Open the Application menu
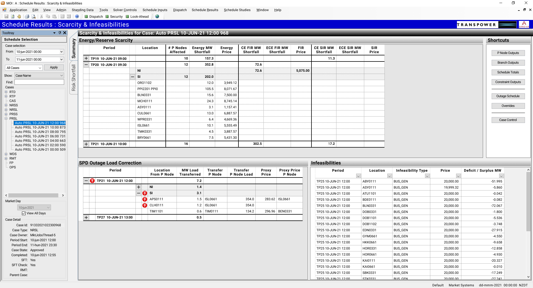Viewport: 533px width, 288px height. [x=18, y=10]
